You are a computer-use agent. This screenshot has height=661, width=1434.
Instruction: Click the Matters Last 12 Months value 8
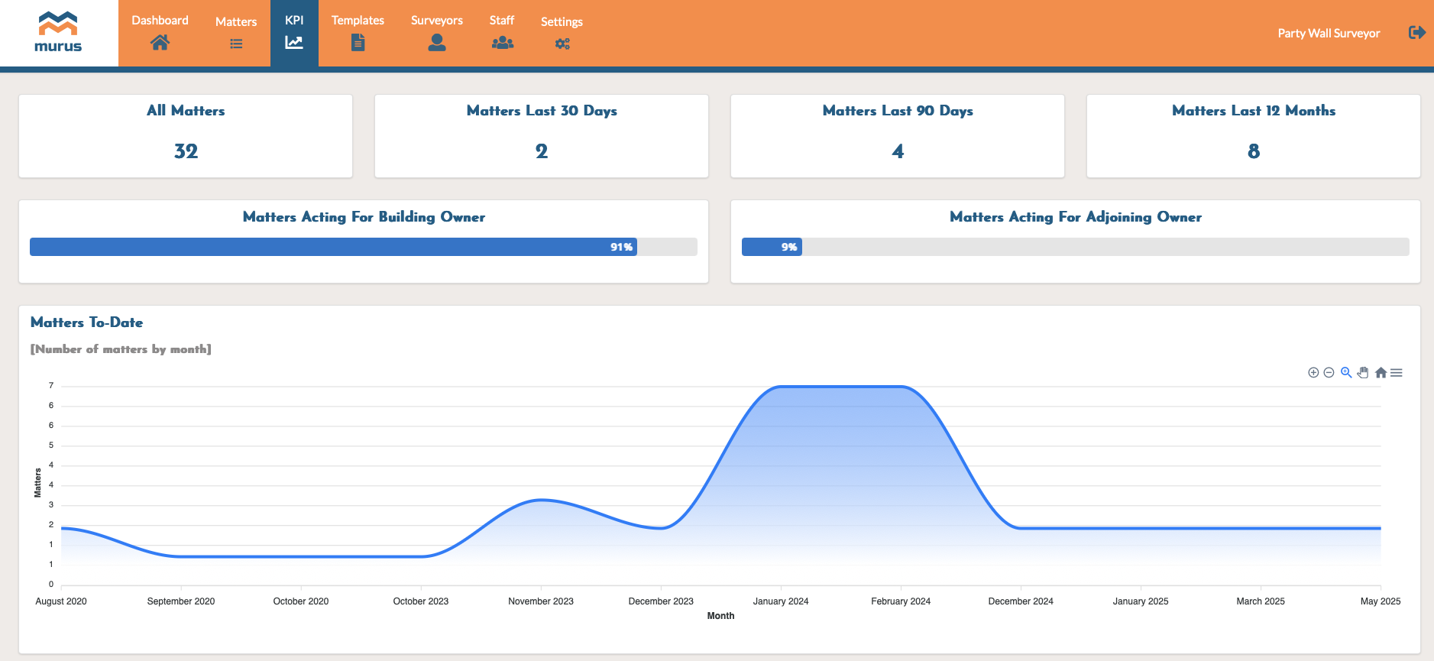[1254, 151]
